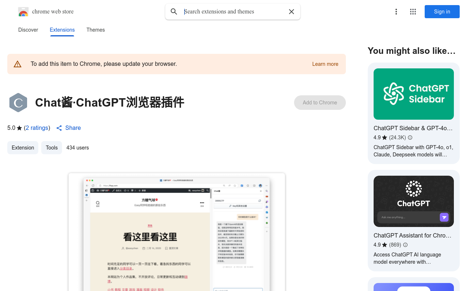
Task: Click the 434 users text
Action: [78, 148]
